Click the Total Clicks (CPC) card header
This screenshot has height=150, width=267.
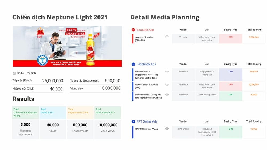click(53, 112)
